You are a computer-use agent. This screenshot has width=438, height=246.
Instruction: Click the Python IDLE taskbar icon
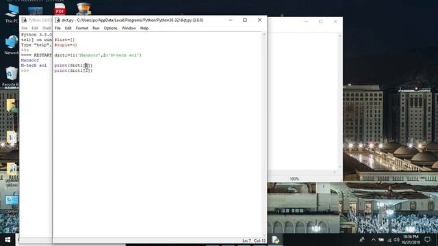pos(275,240)
